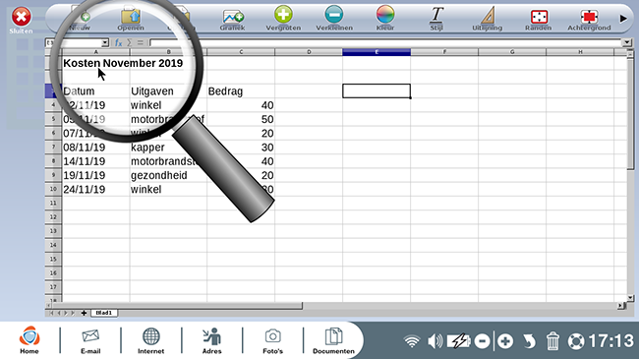Click the Wi-Fi status icon
The image size is (639, 359).
[x=412, y=341]
